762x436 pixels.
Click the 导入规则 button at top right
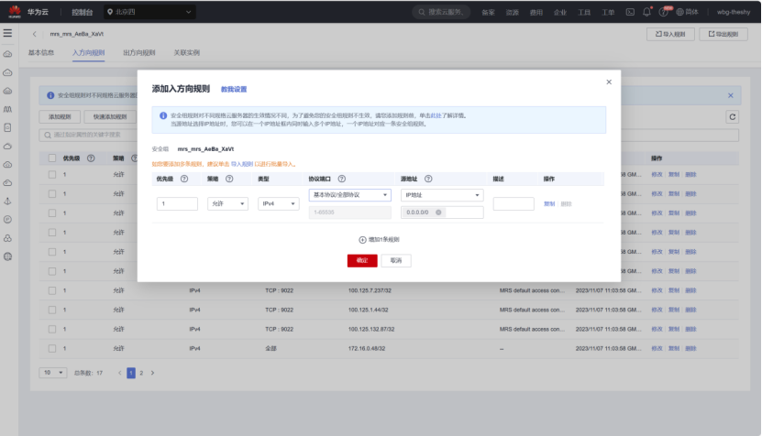click(670, 34)
